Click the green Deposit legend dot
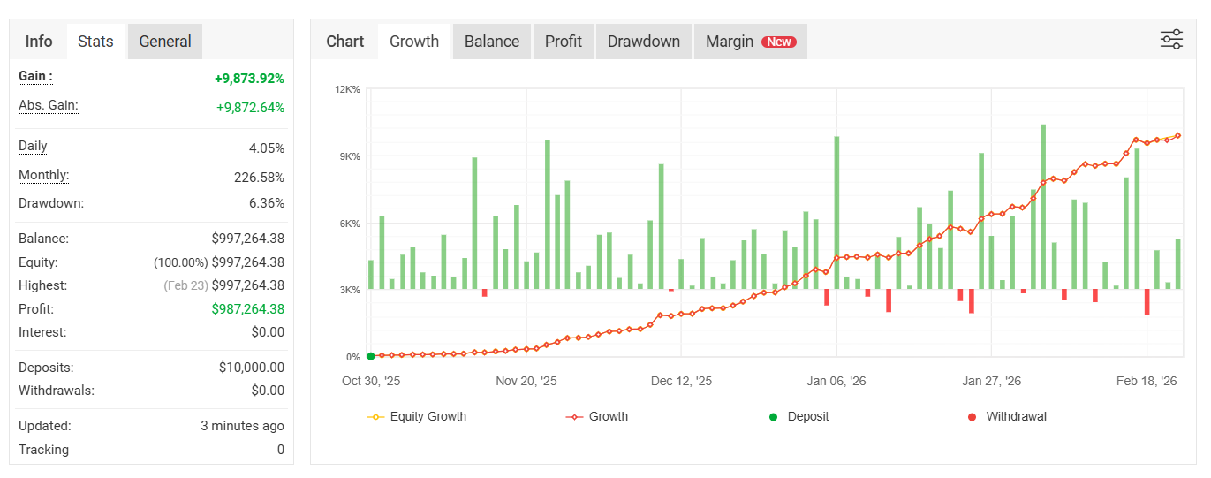Image resolution: width=1211 pixels, height=478 pixels. pos(774,417)
